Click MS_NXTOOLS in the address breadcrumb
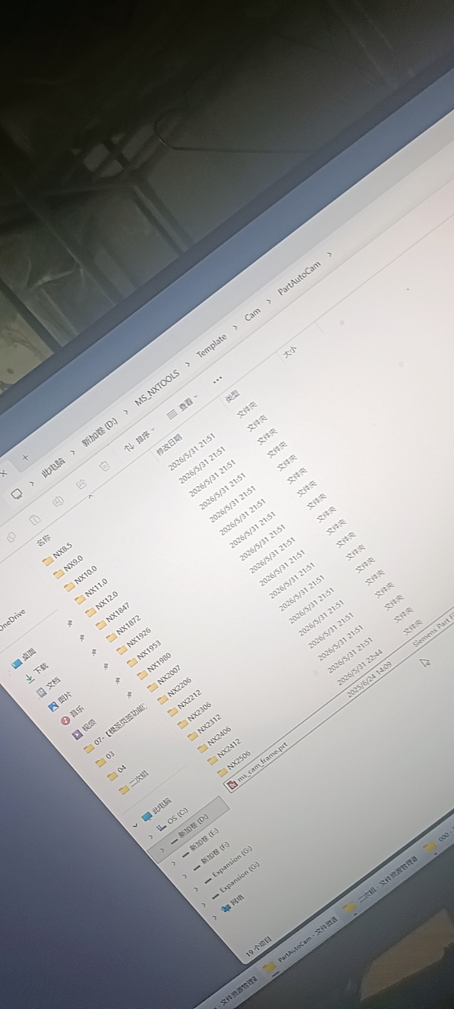The height and width of the screenshot is (1009, 454). 157,387
